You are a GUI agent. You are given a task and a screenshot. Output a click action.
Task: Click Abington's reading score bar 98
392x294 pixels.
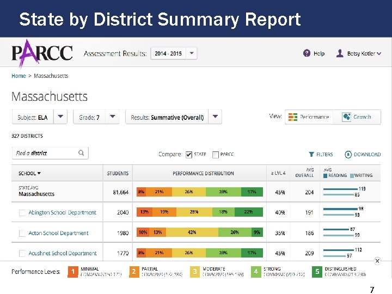point(340,209)
